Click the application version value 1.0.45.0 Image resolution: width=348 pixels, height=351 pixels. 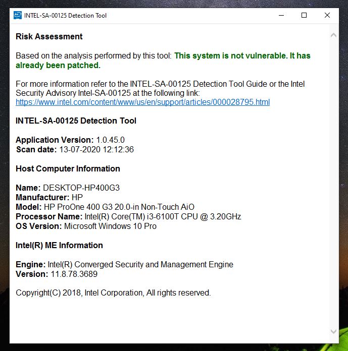[110, 140]
